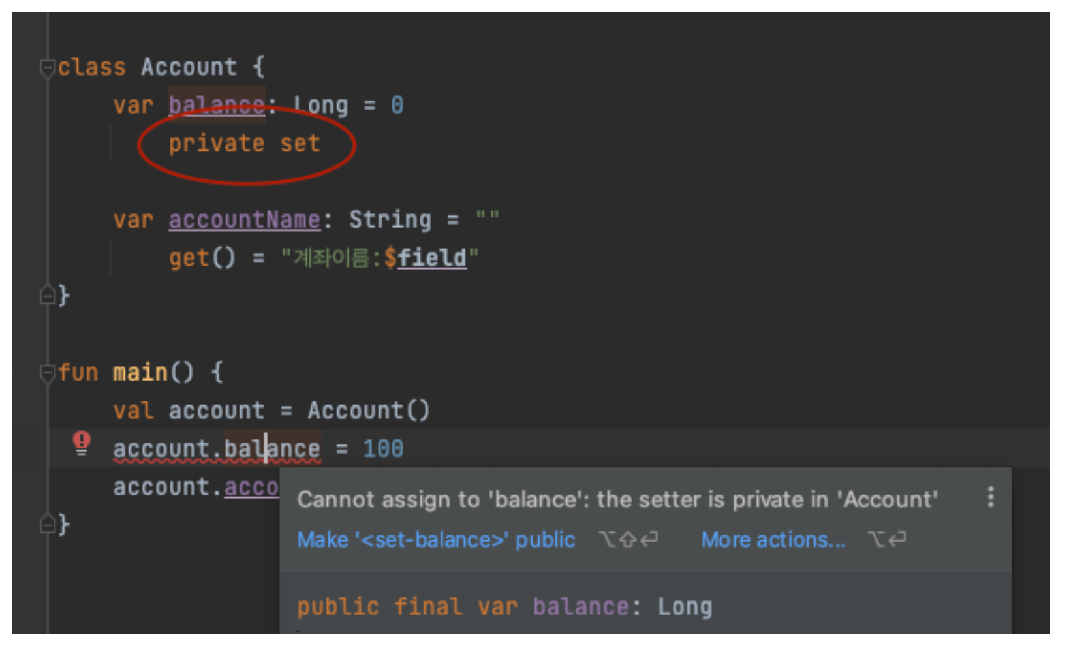
Task: Click the 'public final var balance: Long' signature
Action: coord(504,607)
